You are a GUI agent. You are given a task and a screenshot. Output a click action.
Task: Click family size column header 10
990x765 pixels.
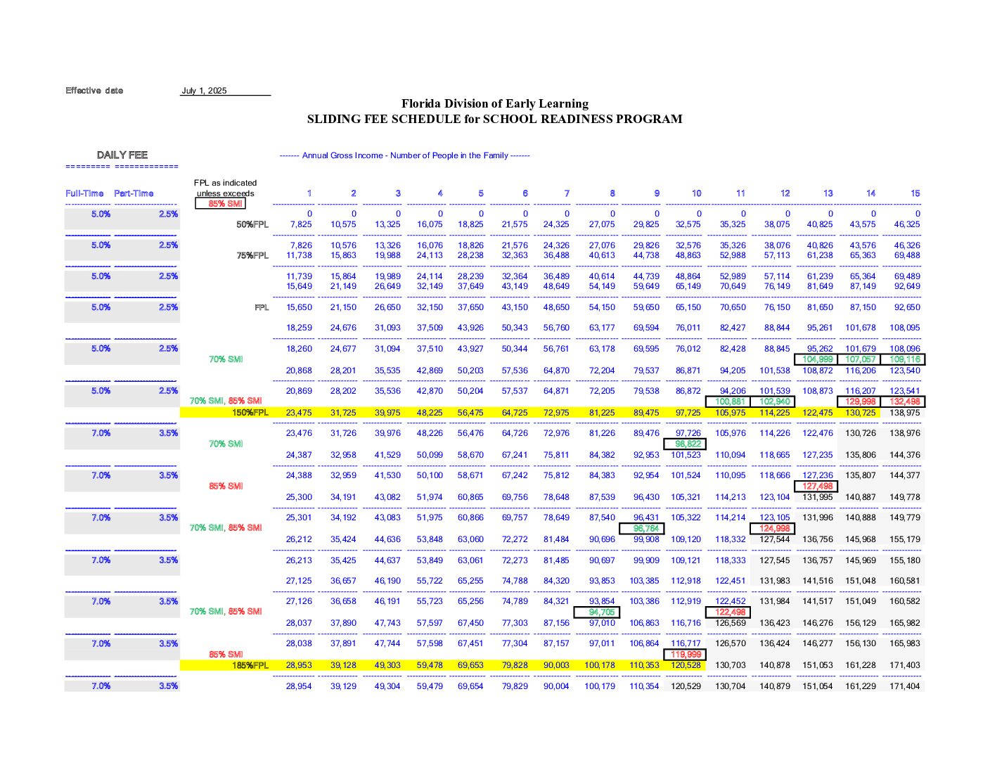696,193
